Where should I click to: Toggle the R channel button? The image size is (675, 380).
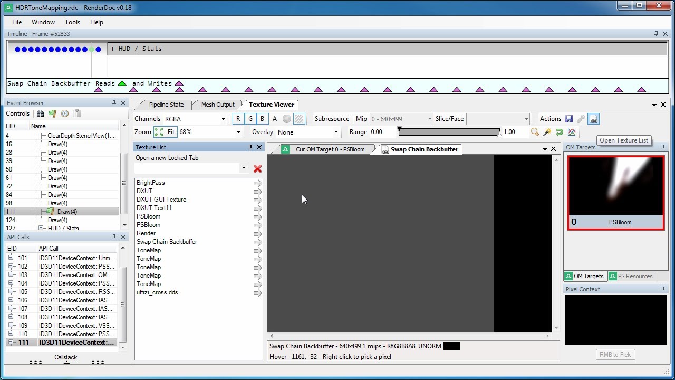tap(238, 119)
